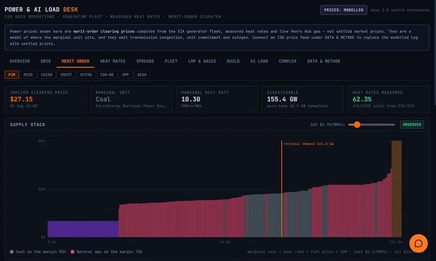Click the 476/1578 units from EIA-923 text
Image resolution: width=436 pixels, height=261 pixels.
coord(383,106)
